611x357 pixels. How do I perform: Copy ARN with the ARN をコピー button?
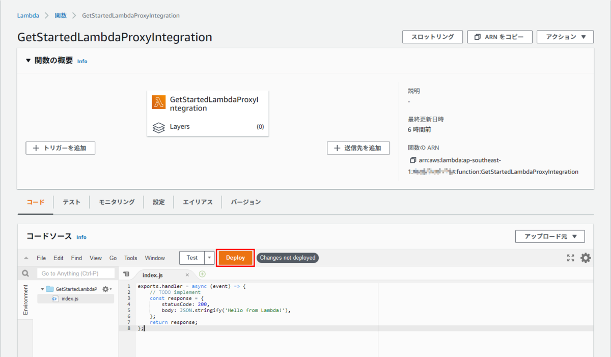tap(499, 37)
